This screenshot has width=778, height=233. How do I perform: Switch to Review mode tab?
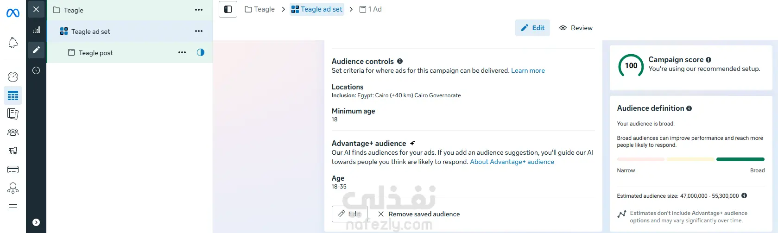(576, 28)
